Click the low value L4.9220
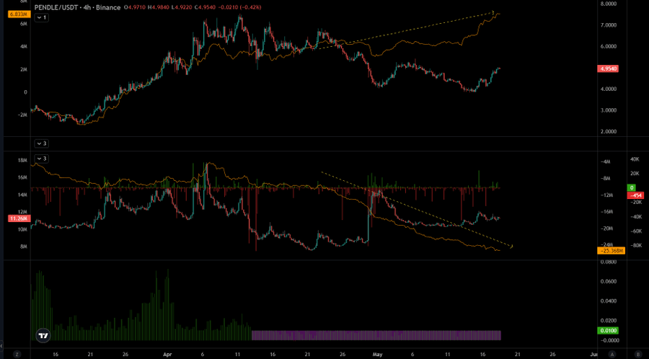649x359 pixels. 180,7
